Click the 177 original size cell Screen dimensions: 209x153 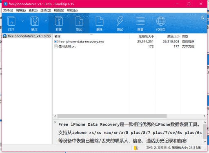coord(176,47)
